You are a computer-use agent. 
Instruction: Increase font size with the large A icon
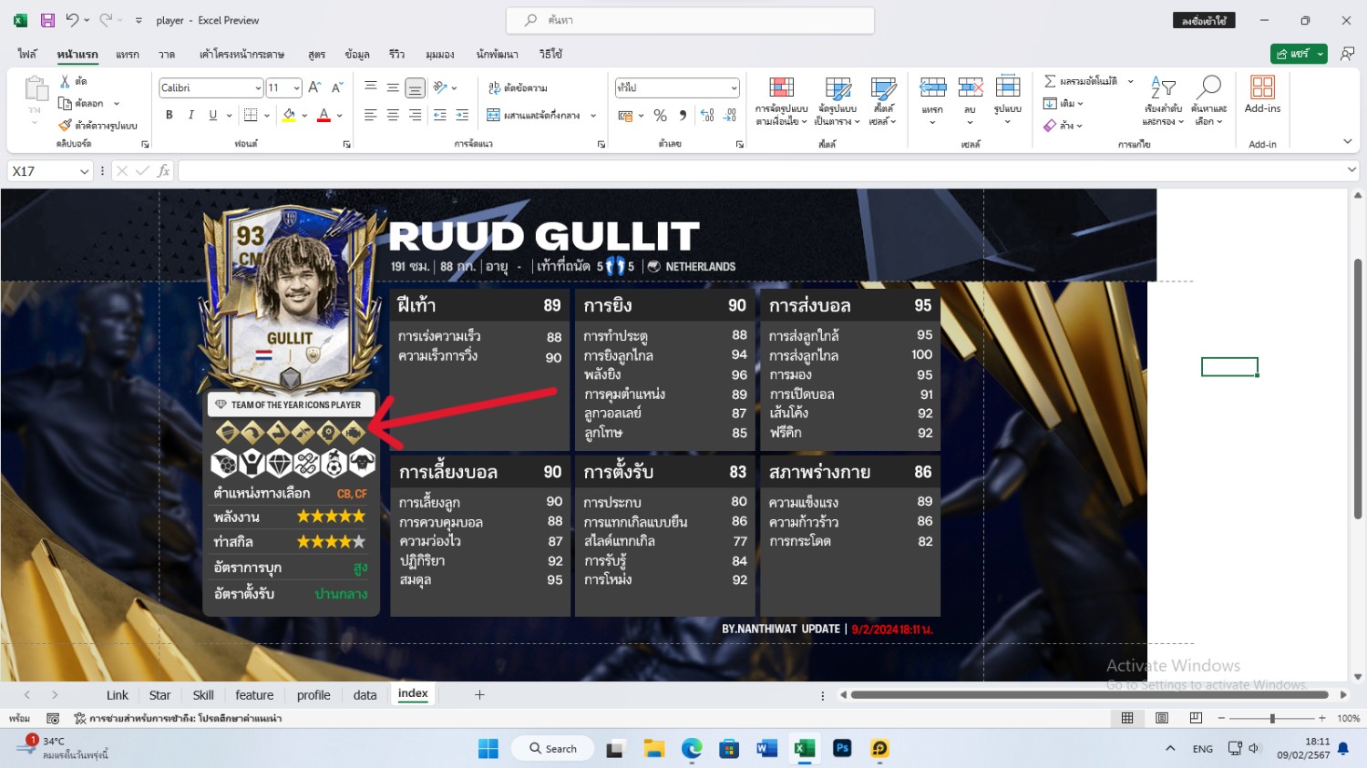click(x=314, y=87)
